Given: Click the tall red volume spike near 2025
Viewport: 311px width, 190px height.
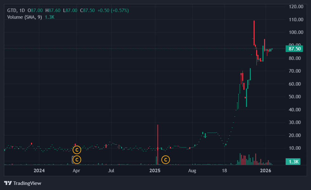Looking at the screenshot, I should pyautogui.click(x=158, y=143).
